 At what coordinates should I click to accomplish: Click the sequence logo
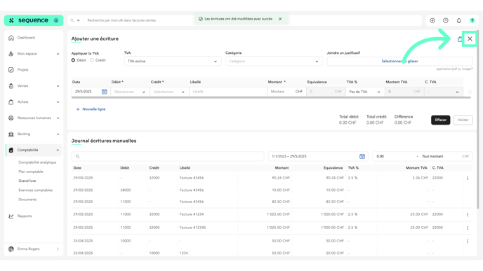click(33, 20)
